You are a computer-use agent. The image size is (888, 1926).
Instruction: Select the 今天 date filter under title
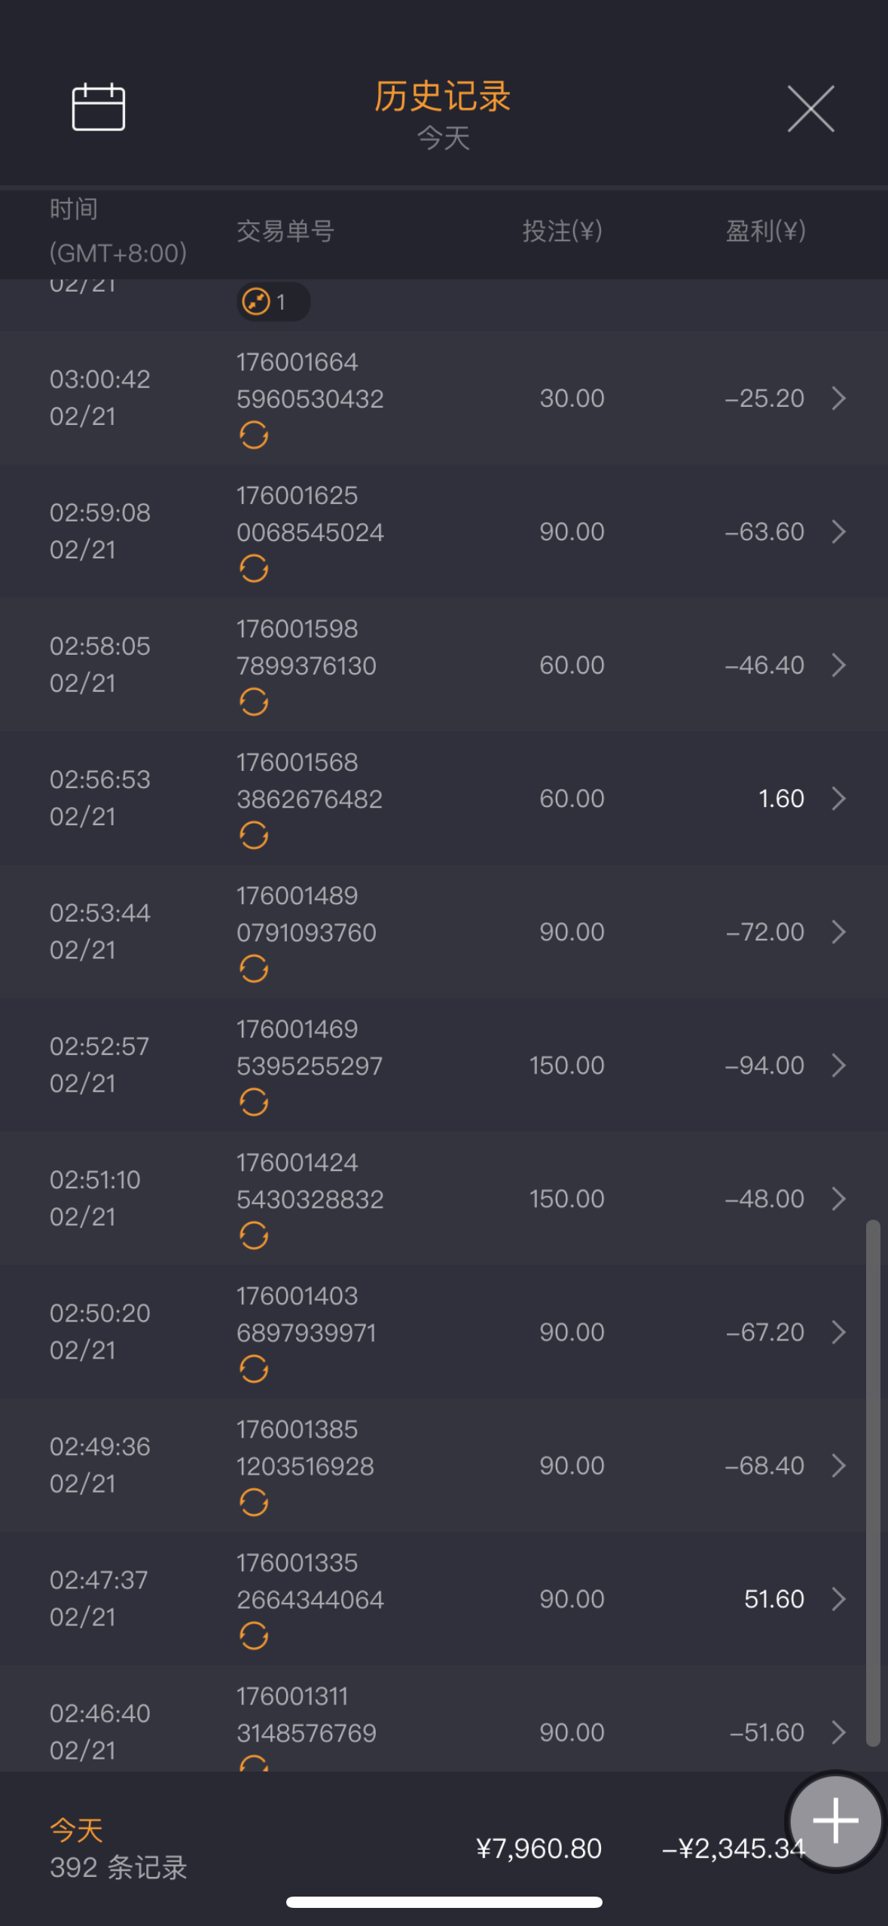point(443,138)
